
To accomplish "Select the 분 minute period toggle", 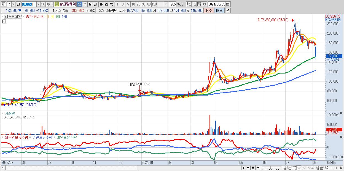I will (101, 4).
